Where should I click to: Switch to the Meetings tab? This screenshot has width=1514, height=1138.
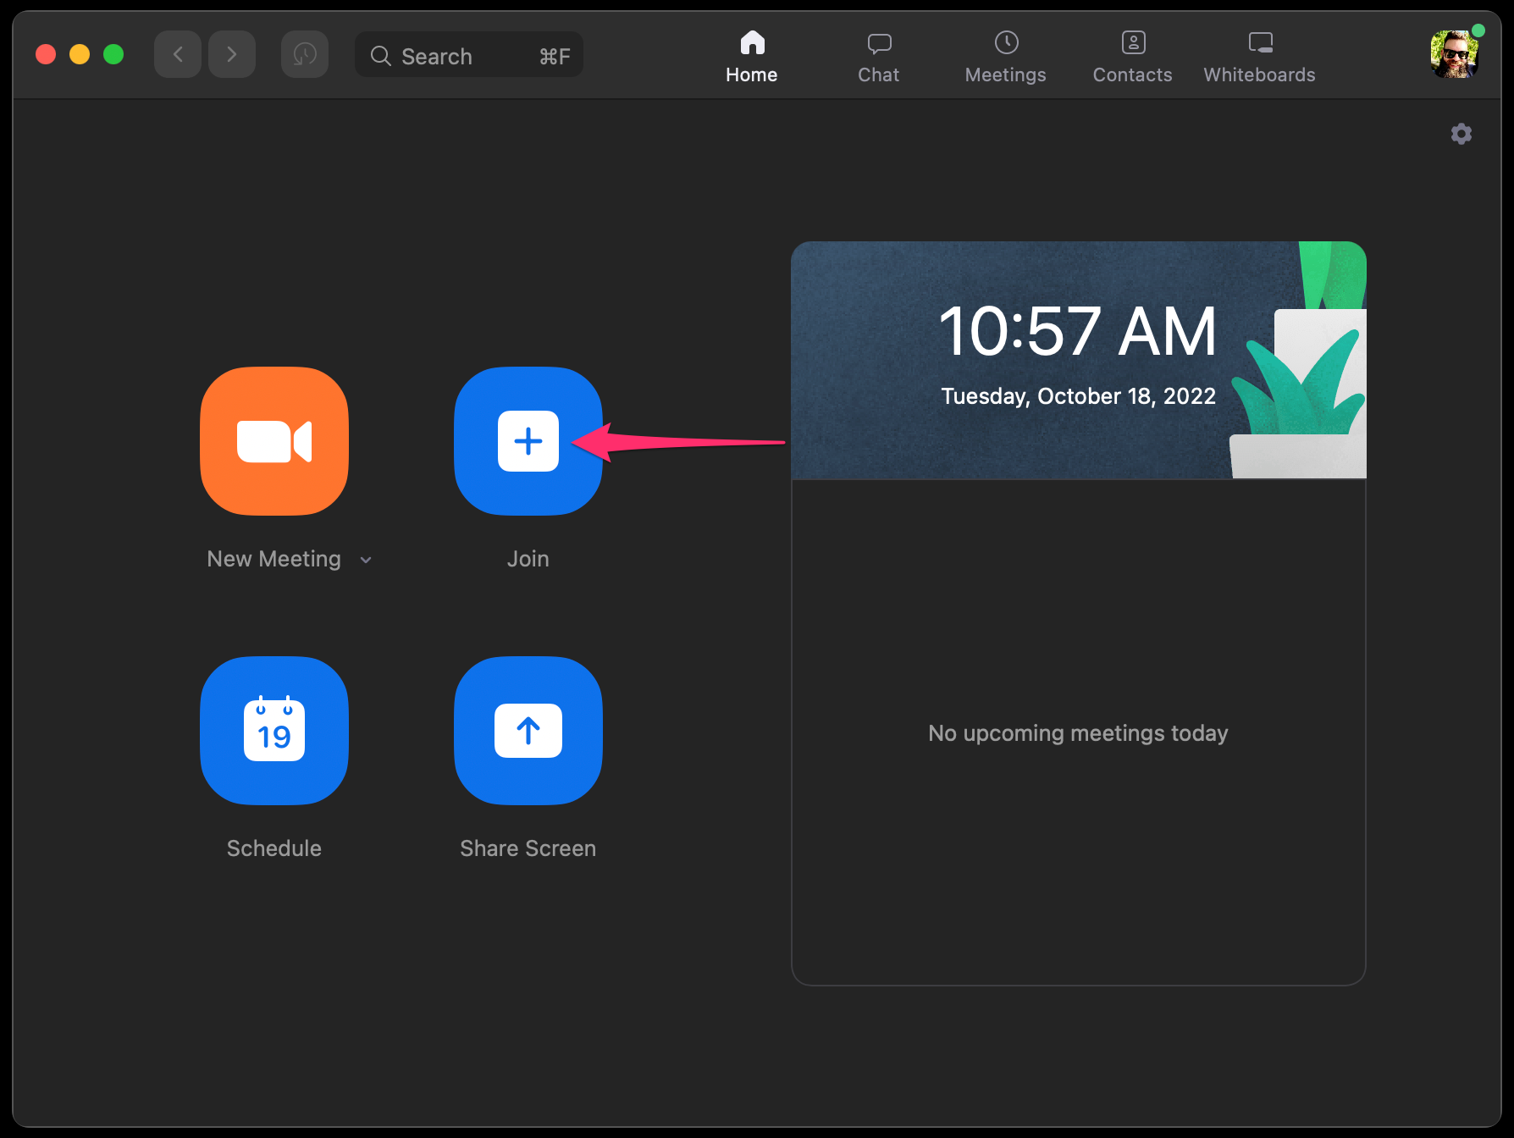[1006, 58]
